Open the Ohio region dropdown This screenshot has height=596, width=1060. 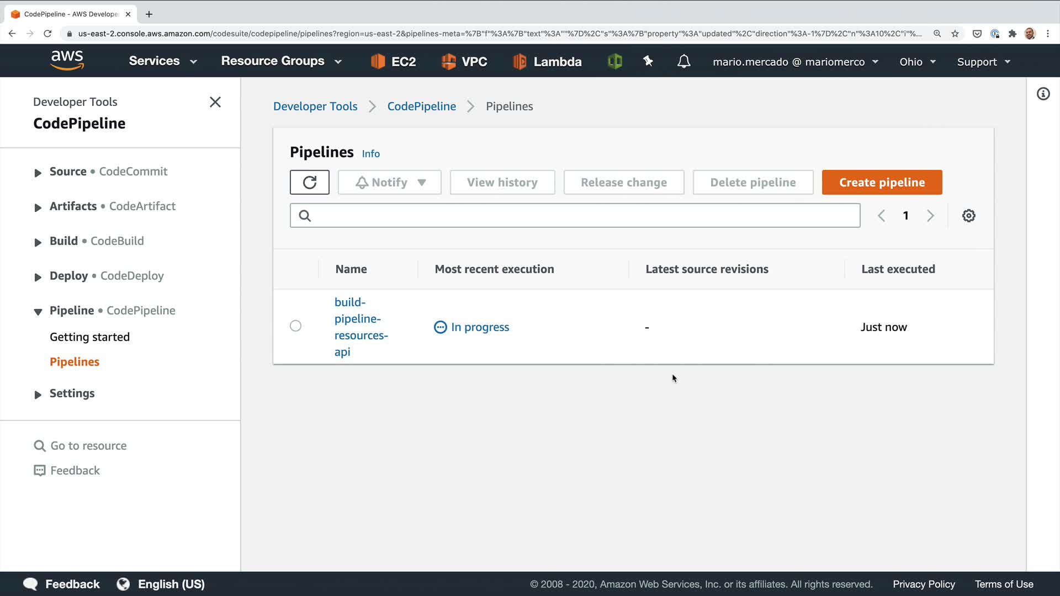[917, 62]
